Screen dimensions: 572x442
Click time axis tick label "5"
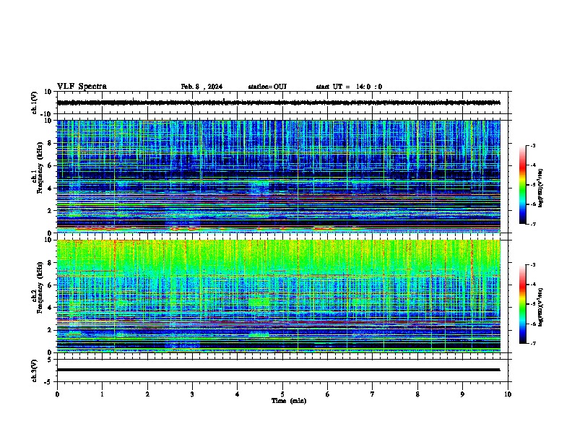coord(282,394)
